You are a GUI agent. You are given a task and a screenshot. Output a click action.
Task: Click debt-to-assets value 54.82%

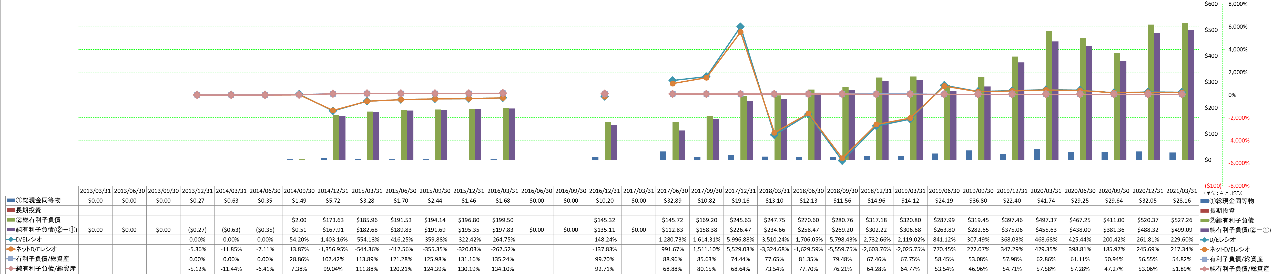coord(1182,259)
